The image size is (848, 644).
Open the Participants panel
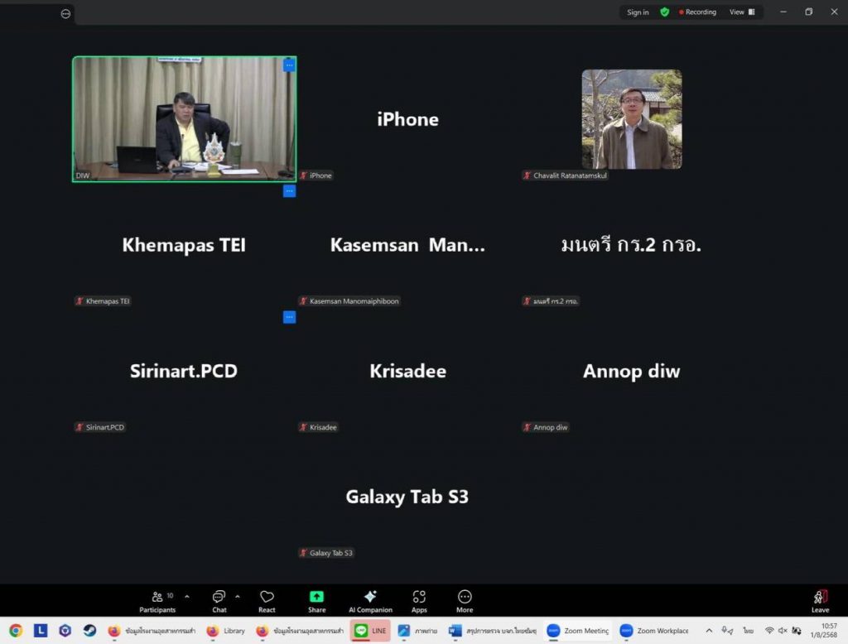point(157,601)
